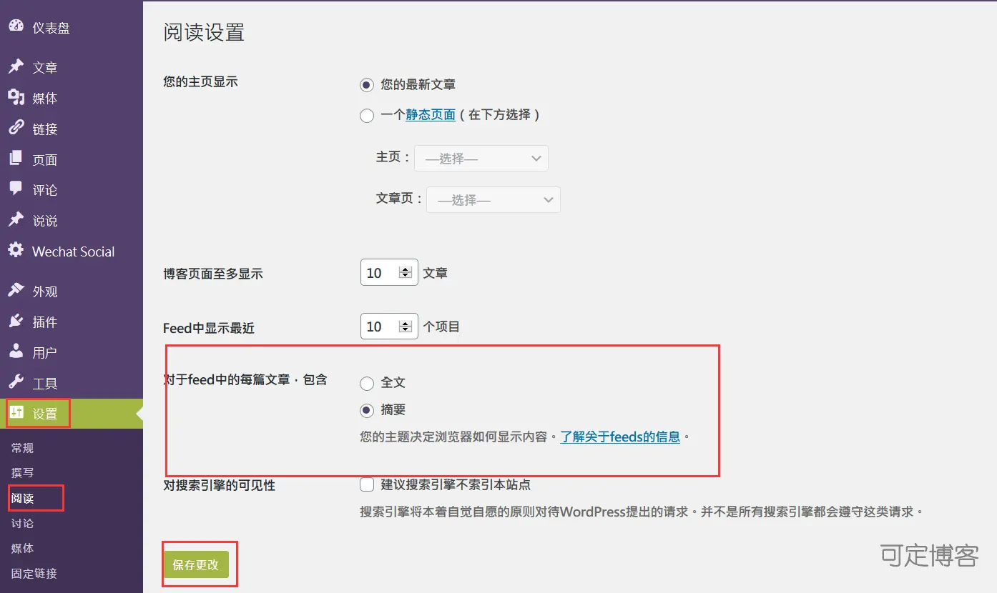Image resolution: width=997 pixels, height=593 pixels.
Task: Click the stepper on Feed中显示最近 field
Action: tap(406, 327)
